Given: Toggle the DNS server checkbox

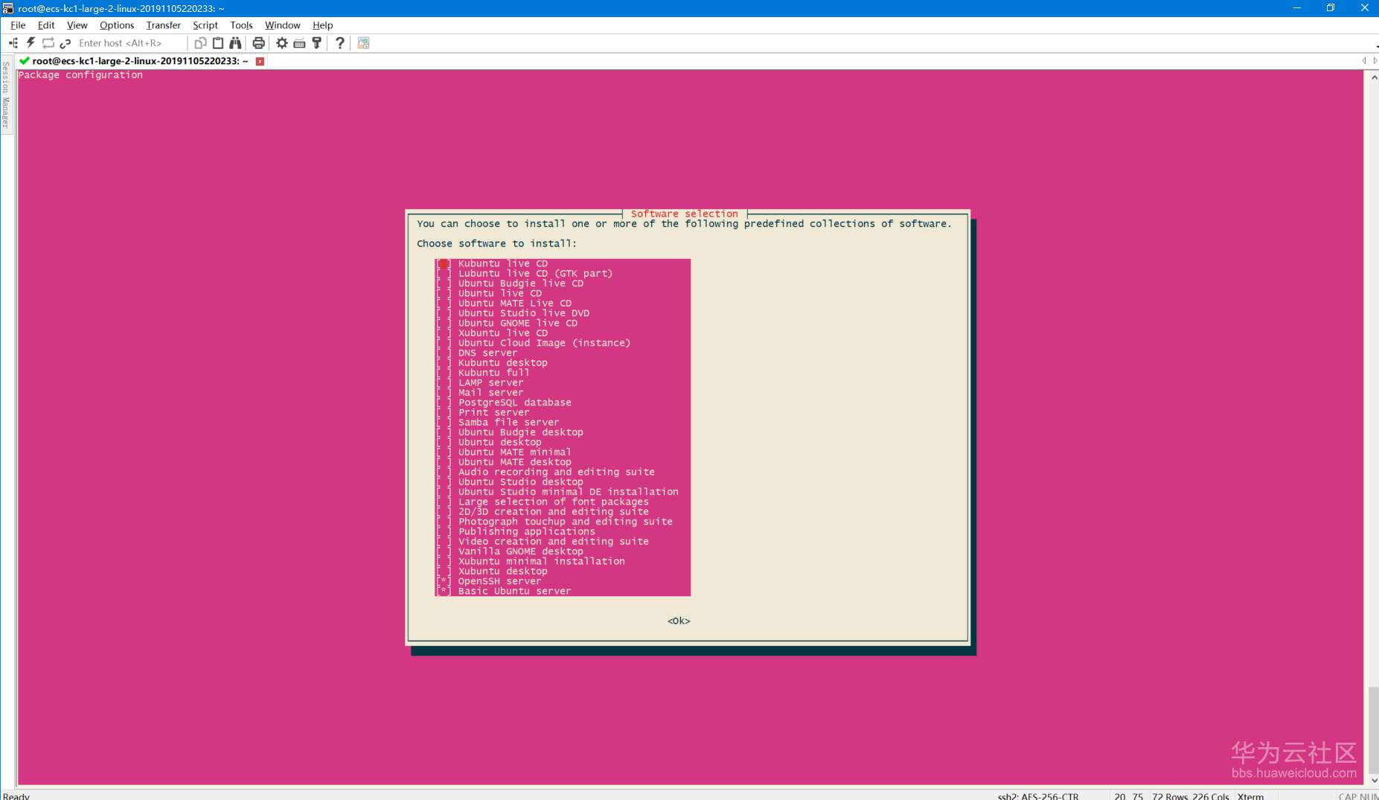Looking at the screenshot, I should point(444,353).
